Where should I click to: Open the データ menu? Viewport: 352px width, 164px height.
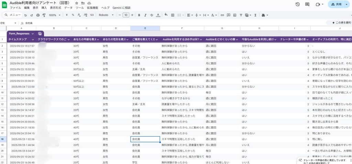(x=68, y=8)
